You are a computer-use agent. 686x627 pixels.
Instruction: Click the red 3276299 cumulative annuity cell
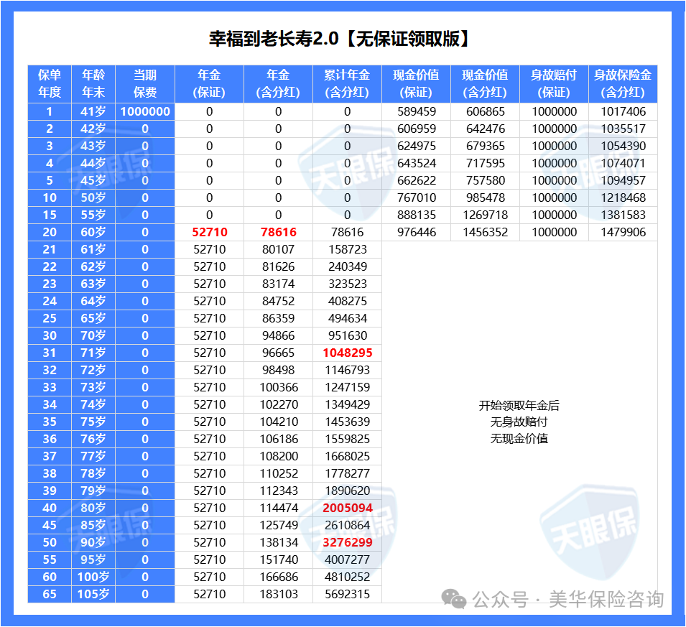[347, 542]
